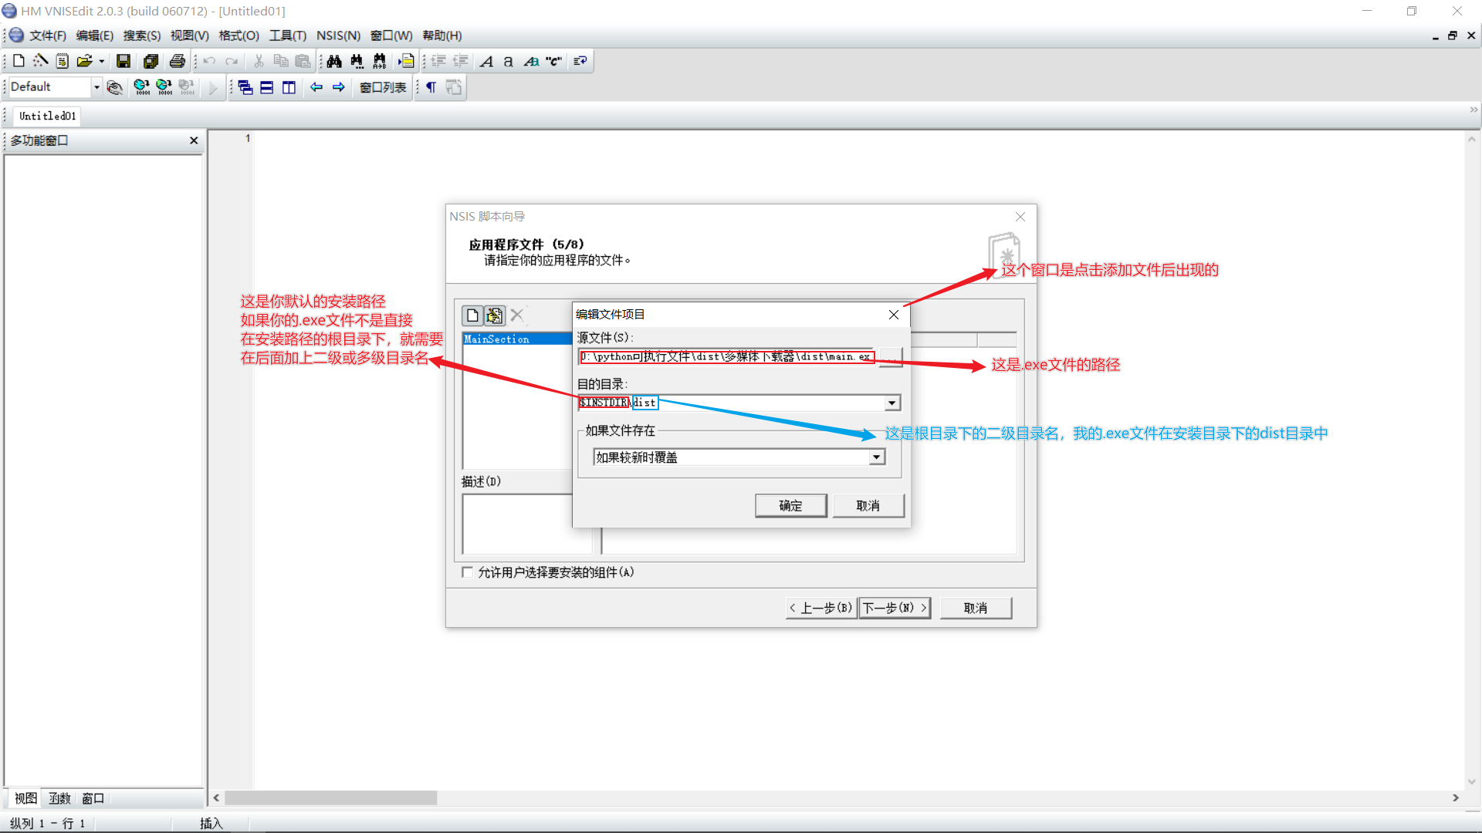1482x833 pixels.
Task: Open the 目的目录 dropdown arrow
Action: 892,403
